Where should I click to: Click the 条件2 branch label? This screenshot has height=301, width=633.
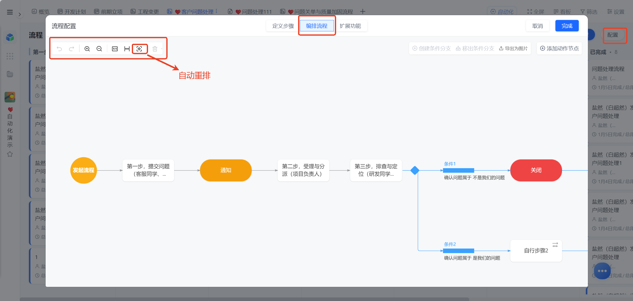point(450,244)
